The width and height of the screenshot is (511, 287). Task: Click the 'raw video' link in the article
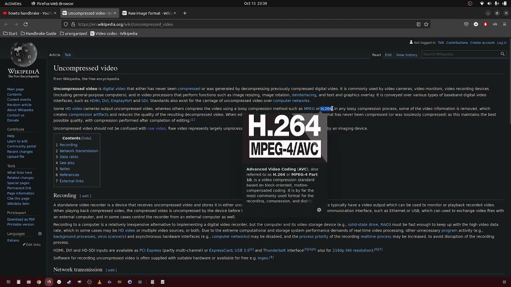point(156,128)
